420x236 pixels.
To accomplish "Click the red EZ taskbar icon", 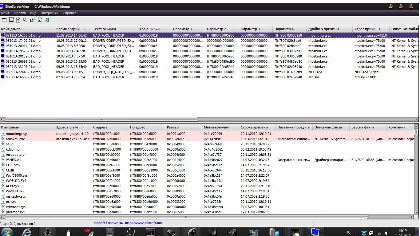I will tap(89, 232).
